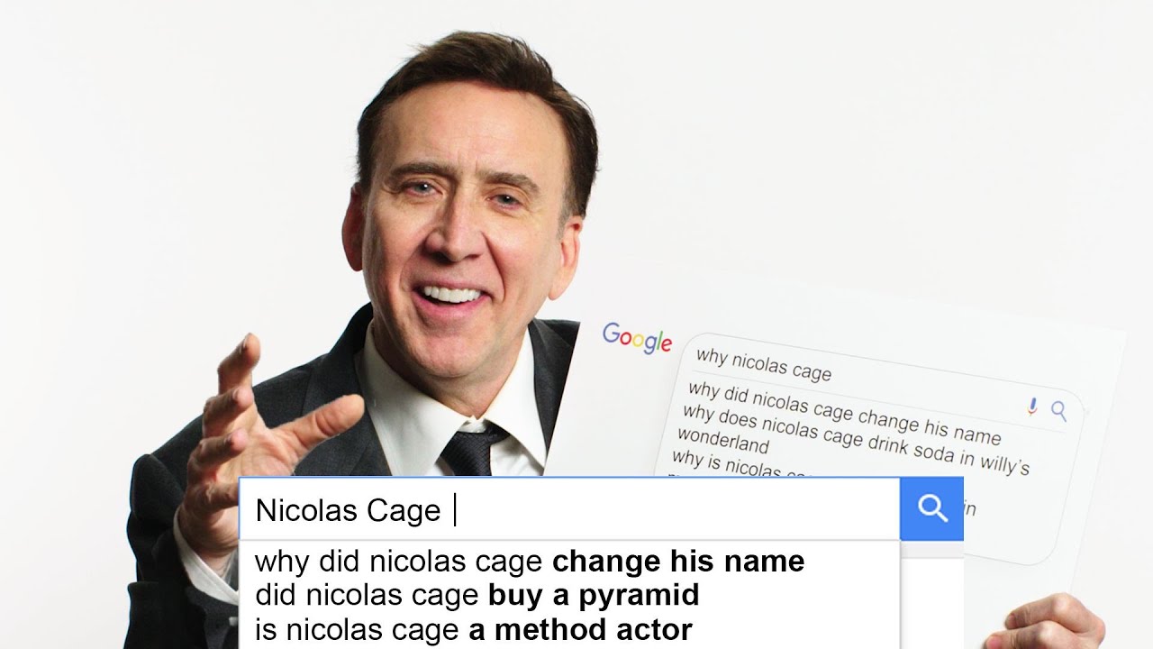Click the man's black necktie
1153x649 pixels.
point(470,449)
